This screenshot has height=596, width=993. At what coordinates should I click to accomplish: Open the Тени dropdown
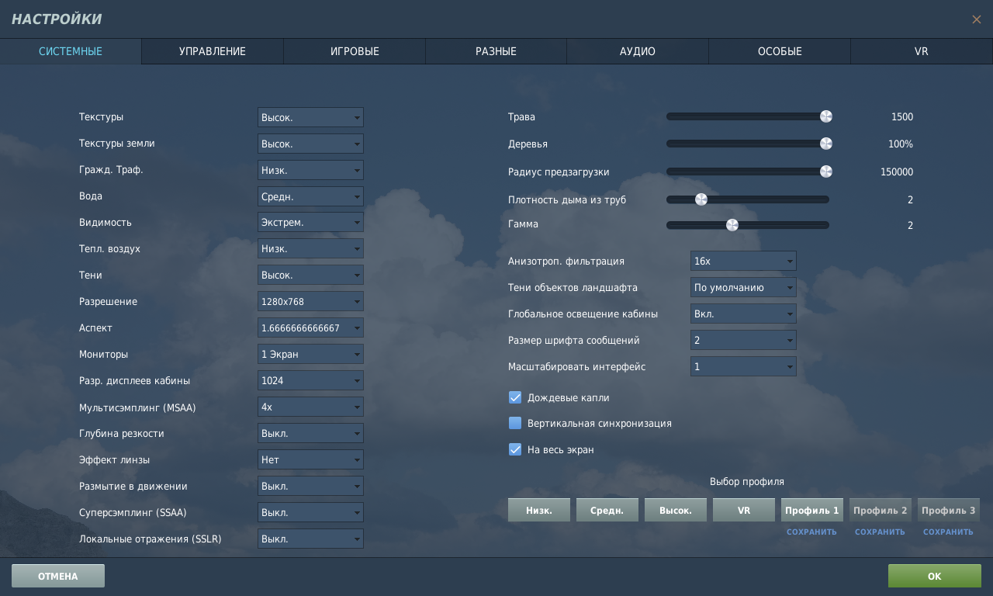click(310, 275)
